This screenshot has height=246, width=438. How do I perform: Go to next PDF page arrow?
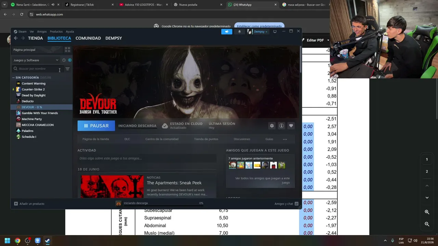coord(427,197)
